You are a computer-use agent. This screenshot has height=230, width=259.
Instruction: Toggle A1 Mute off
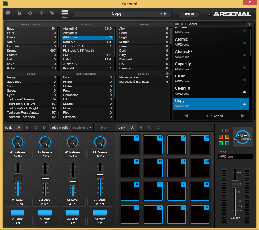(18, 213)
